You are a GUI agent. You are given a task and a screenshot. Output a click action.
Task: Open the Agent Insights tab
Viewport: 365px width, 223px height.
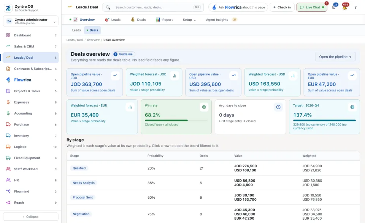221,20
